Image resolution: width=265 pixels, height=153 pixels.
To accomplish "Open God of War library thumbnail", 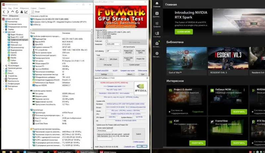I will point(186,58).
